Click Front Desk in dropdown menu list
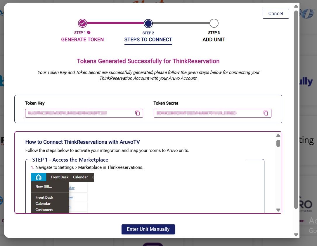317x246 pixels. click(x=44, y=198)
